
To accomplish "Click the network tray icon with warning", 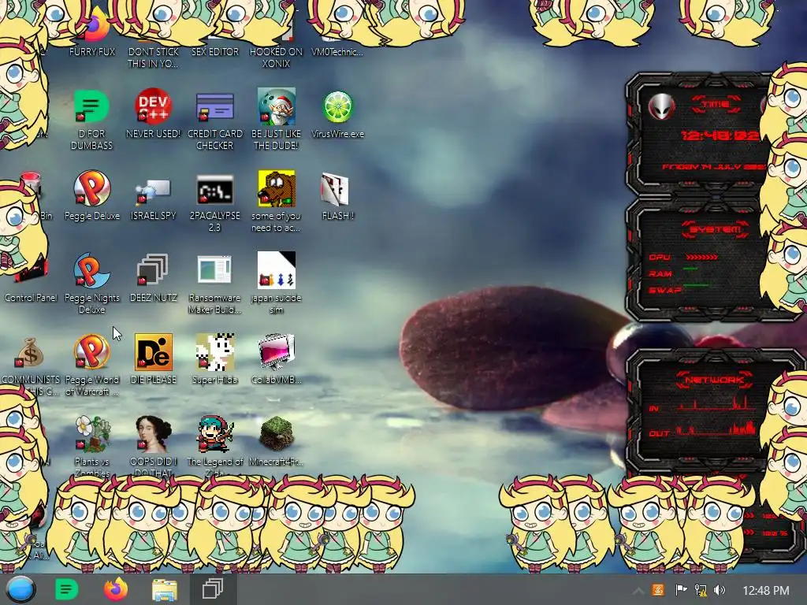I will point(701,590).
